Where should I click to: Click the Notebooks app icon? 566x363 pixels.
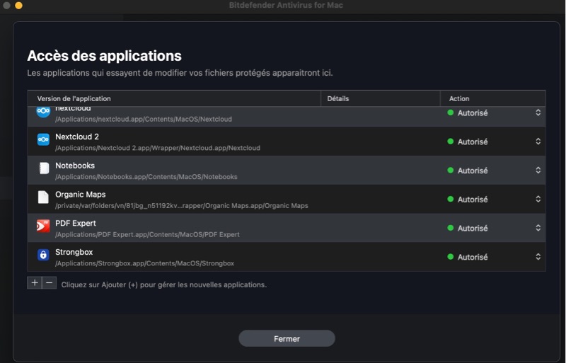point(43,168)
